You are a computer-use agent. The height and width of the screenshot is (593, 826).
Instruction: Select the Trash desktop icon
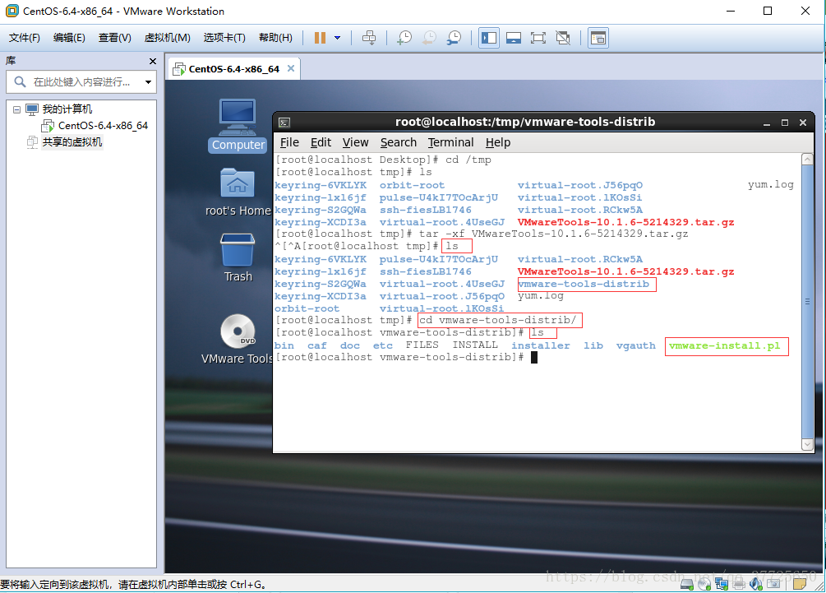pos(238,257)
